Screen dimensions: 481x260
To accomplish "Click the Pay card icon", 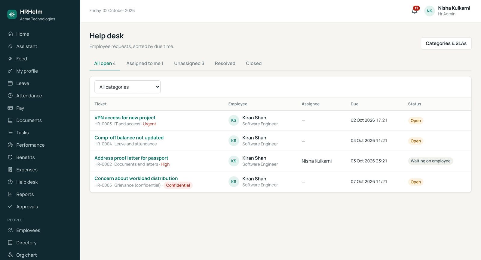I will (x=10, y=108).
